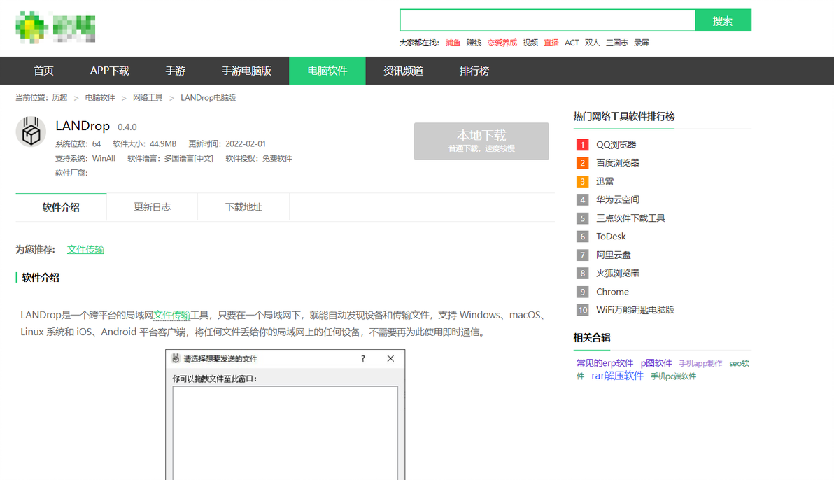Click the help question mark in dialog

click(x=362, y=359)
